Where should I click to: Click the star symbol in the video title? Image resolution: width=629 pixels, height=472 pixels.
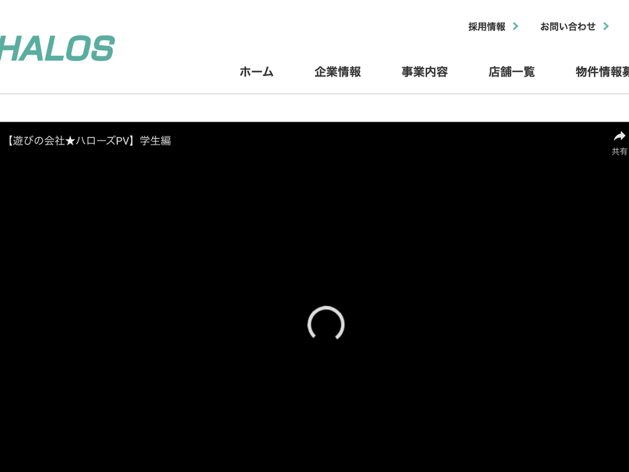click(x=70, y=141)
